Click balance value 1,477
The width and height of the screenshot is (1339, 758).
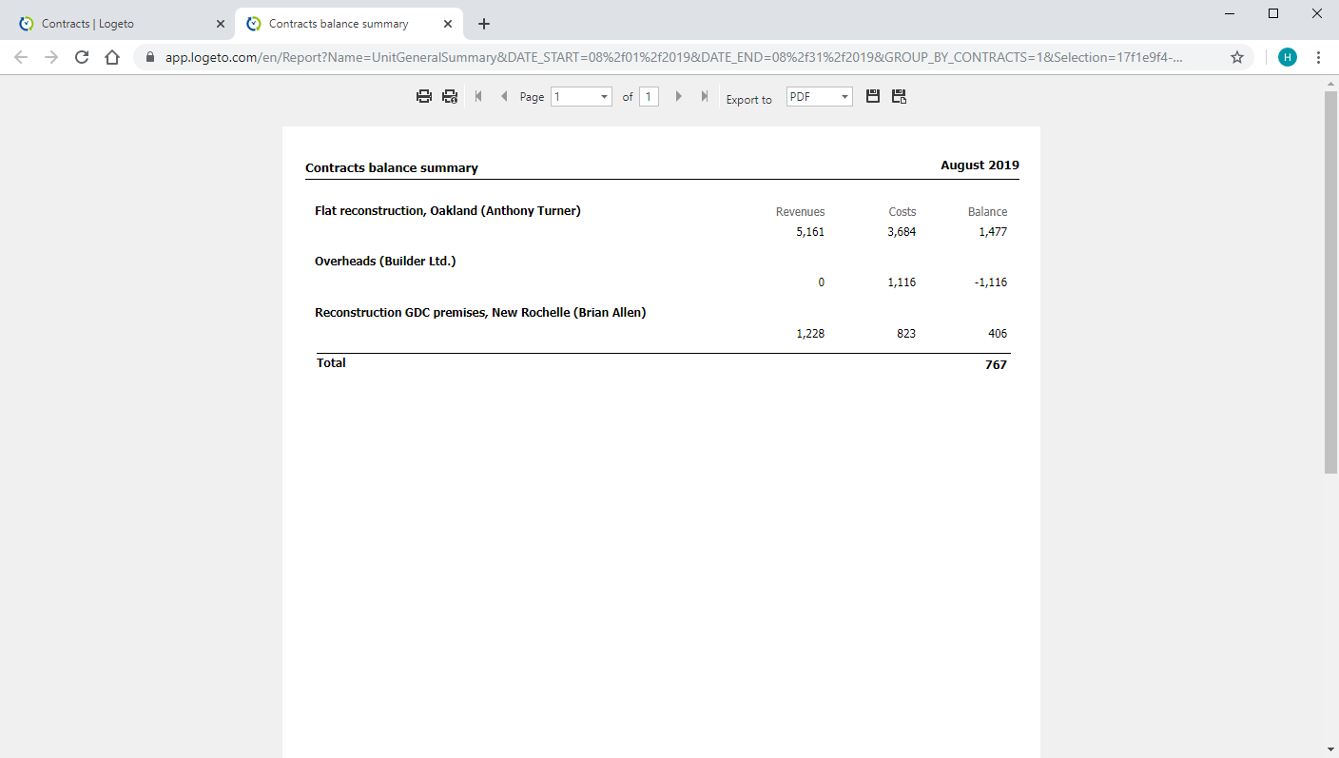click(x=993, y=232)
